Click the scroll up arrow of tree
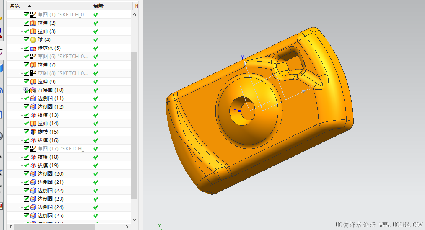Image resolution: width=425 pixels, height=230 pixels. (134, 14)
